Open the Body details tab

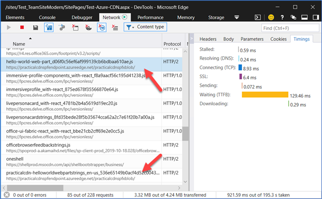click(229, 39)
